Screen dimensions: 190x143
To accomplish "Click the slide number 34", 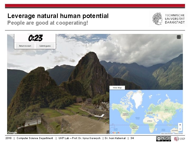I will point(132,138).
